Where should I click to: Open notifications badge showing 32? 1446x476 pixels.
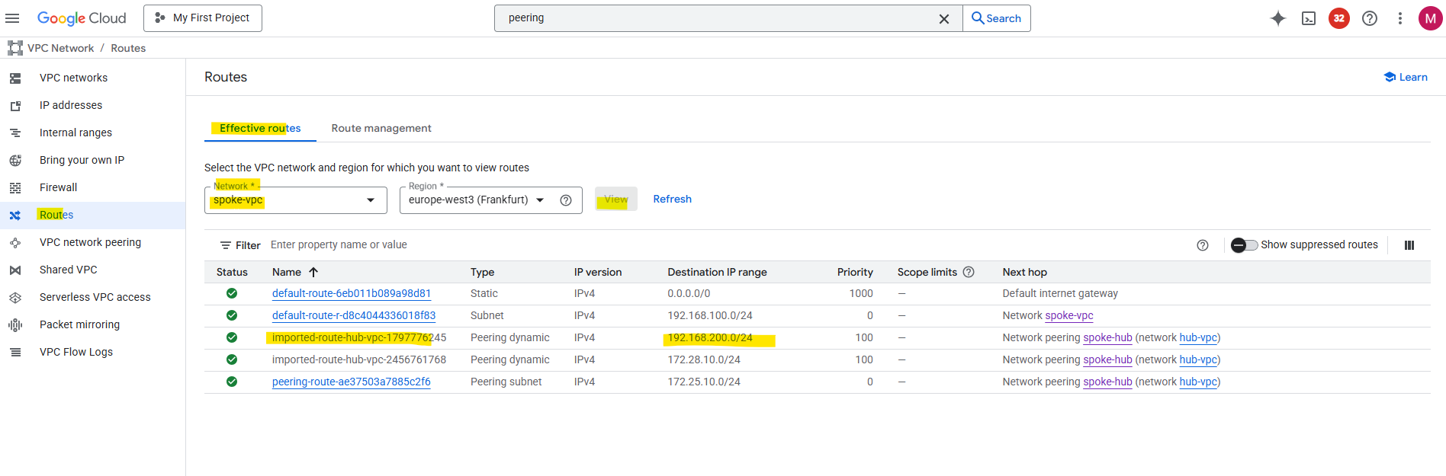tap(1338, 18)
